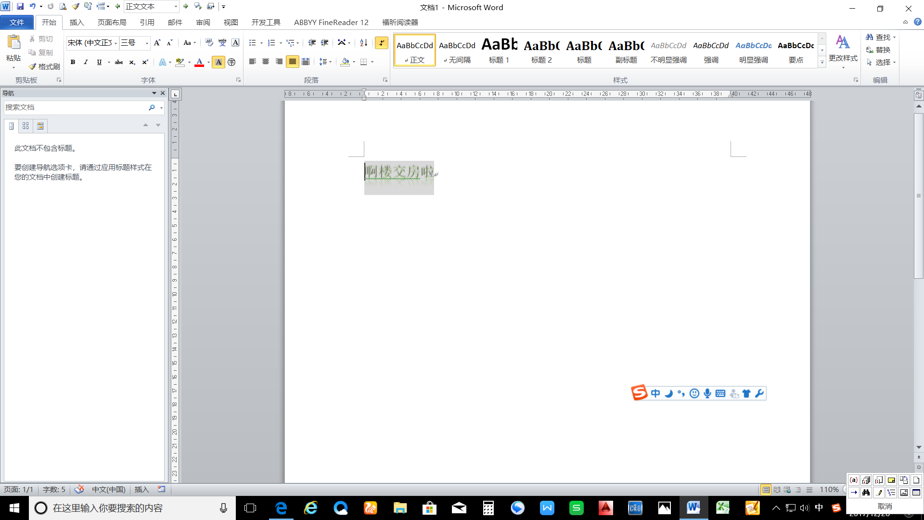Click the grow font size button

tap(157, 43)
